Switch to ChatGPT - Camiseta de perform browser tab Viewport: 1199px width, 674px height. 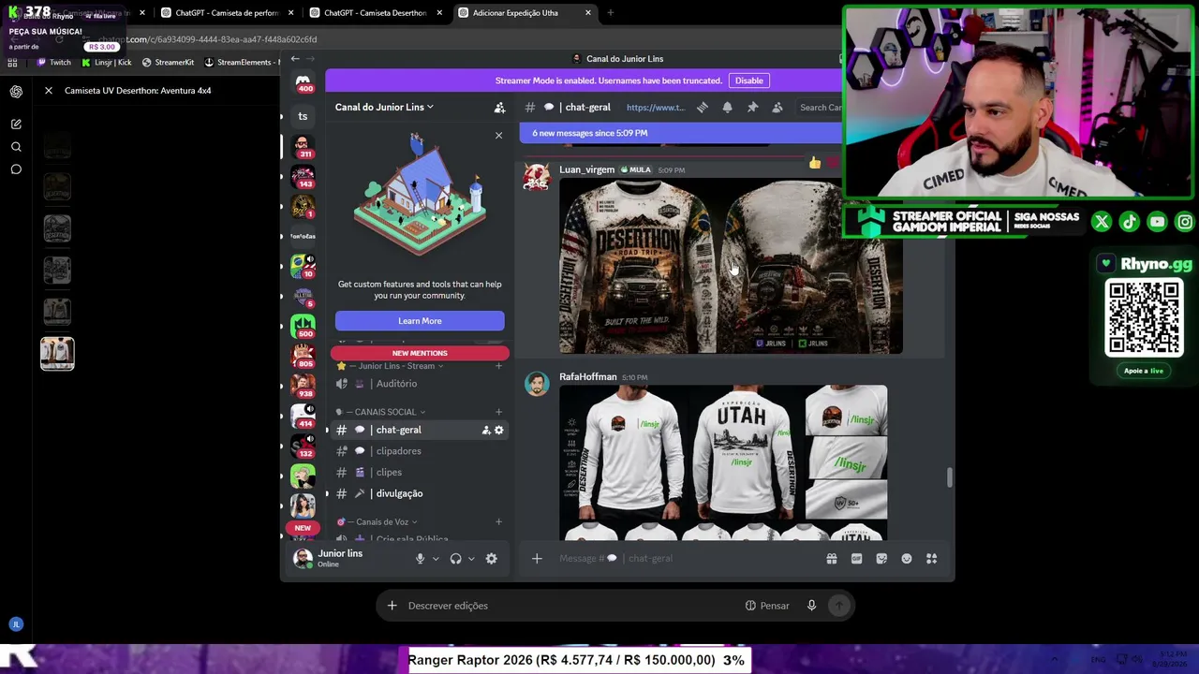226,13
